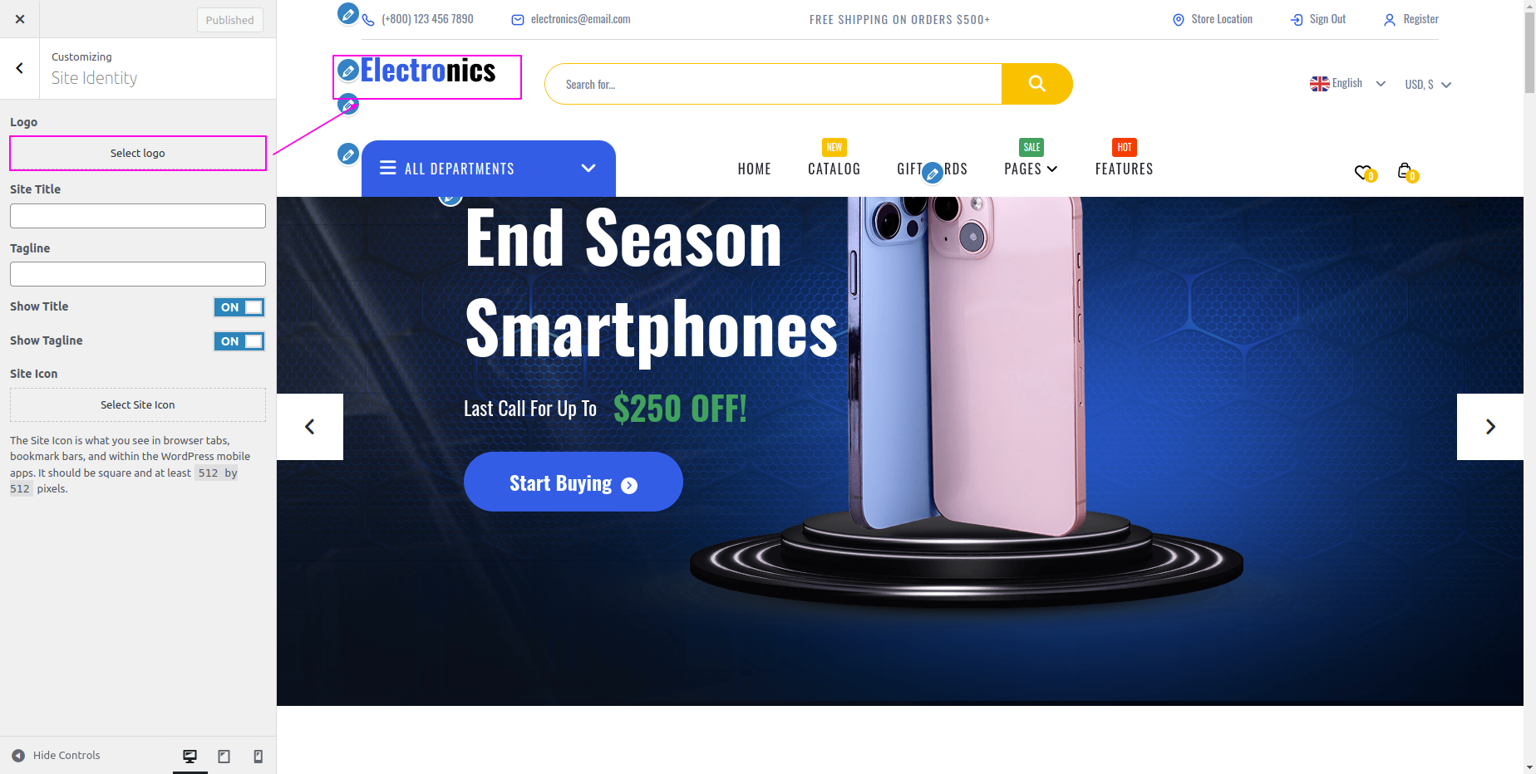Switch preview to mobile device icon
Viewport: 1536px width, 774px height.
[258, 756]
